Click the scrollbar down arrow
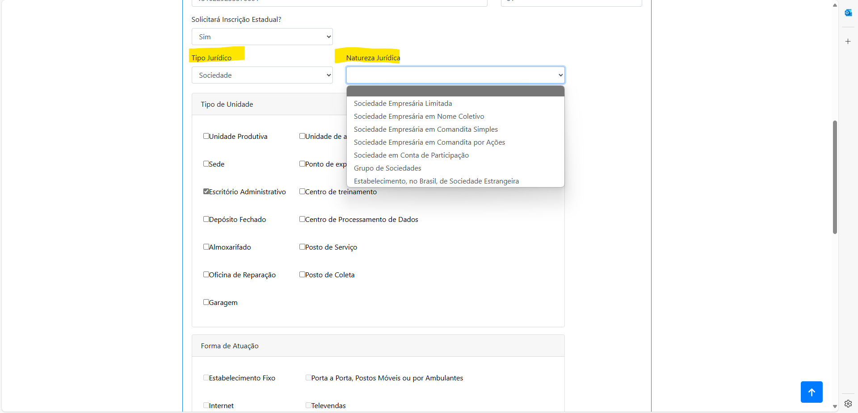This screenshot has height=413, width=858. tap(835, 406)
